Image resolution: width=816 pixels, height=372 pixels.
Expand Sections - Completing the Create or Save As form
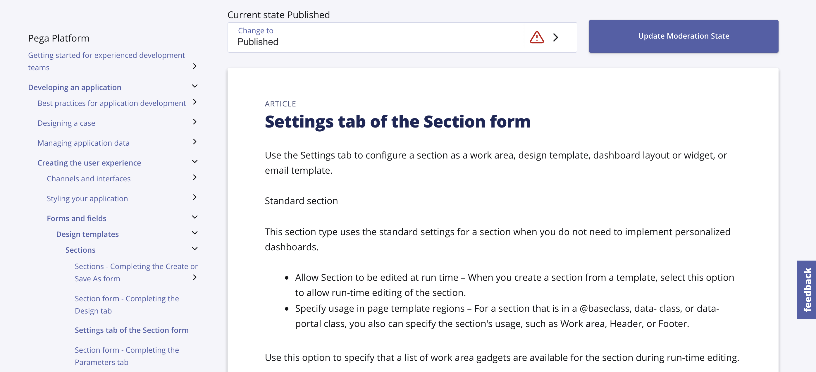tap(195, 277)
